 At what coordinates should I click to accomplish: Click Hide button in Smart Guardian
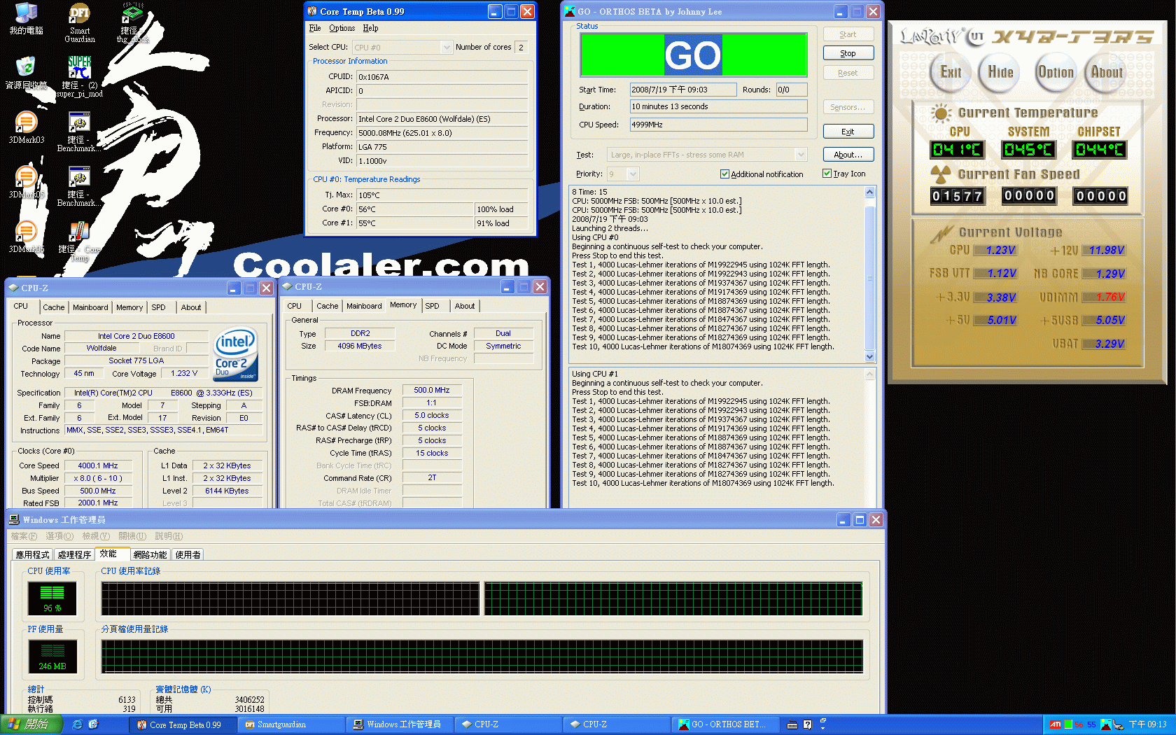tap(1000, 72)
